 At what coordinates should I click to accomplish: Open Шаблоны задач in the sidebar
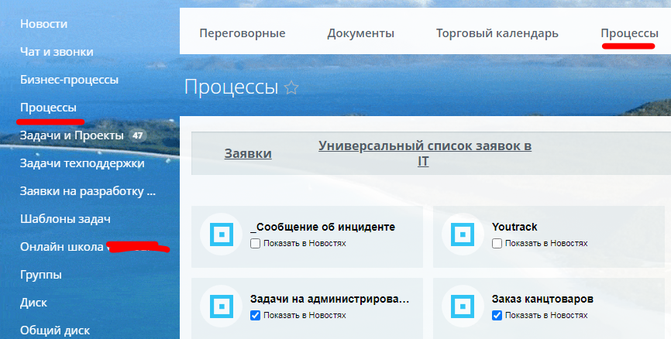pos(65,219)
